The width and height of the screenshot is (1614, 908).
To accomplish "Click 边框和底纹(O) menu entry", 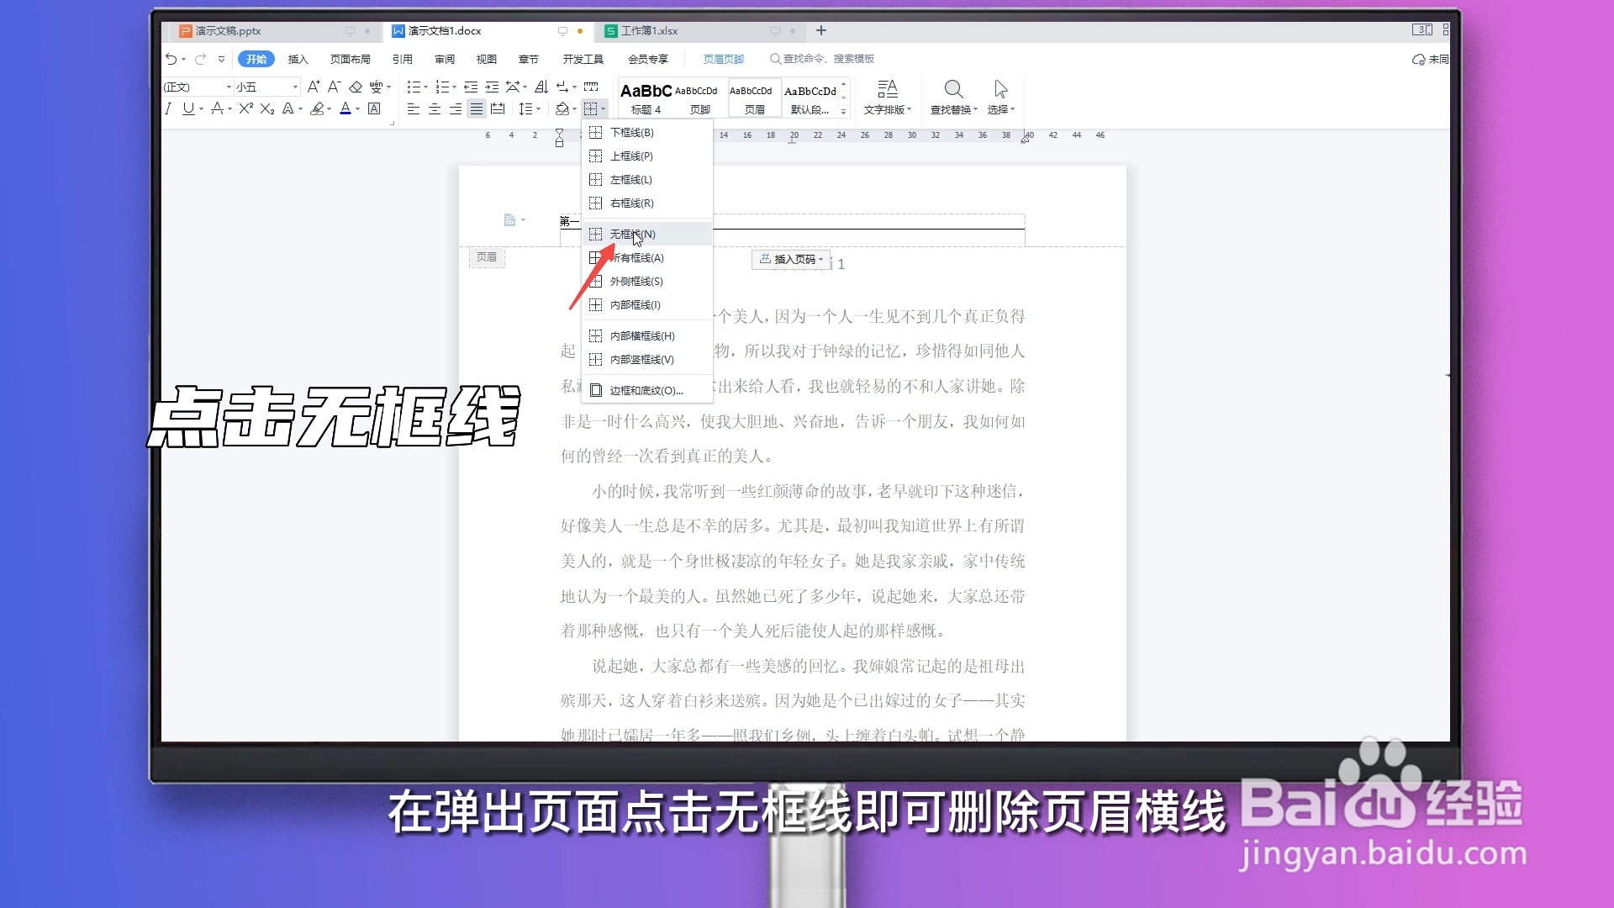I will [x=642, y=390].
